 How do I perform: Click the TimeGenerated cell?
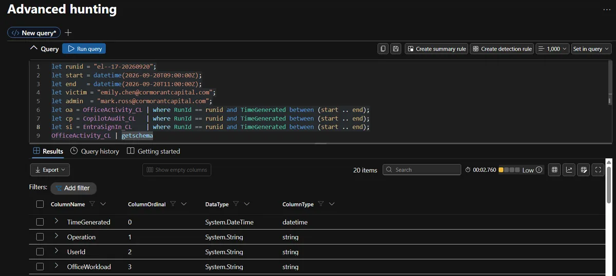pos(88,222)
